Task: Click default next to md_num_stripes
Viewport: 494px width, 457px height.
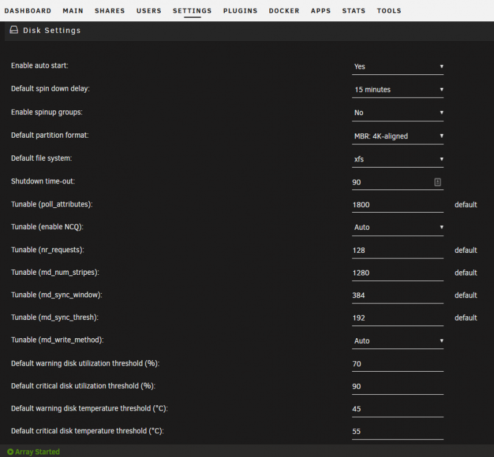Action: coord(465,273)
